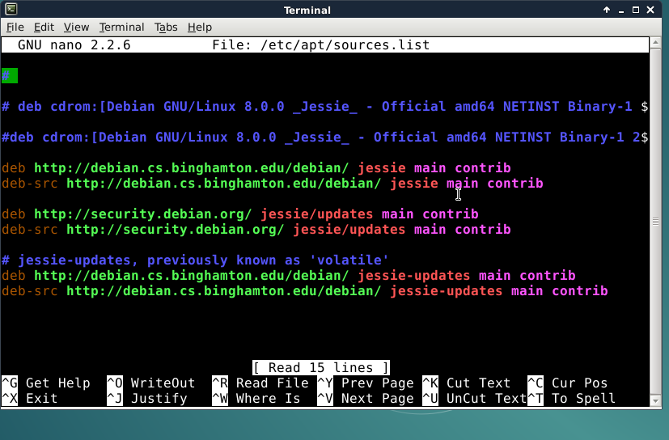Click scrollbar down arrow
This screenshot has height=440, width=669.
[x=655, y=400]
